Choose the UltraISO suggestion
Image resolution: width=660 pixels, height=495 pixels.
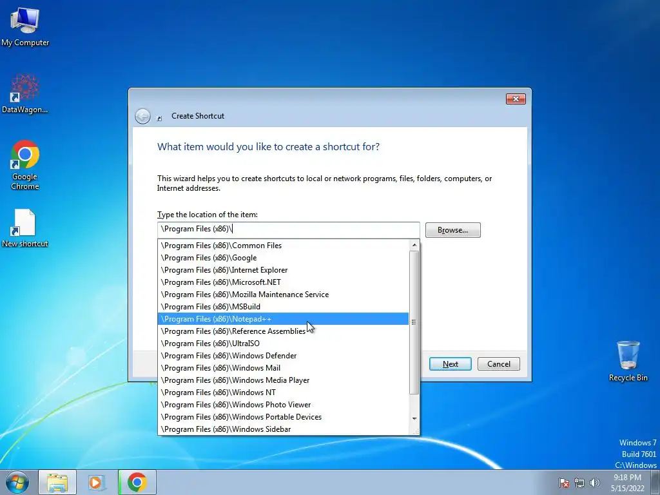(283, 343)
